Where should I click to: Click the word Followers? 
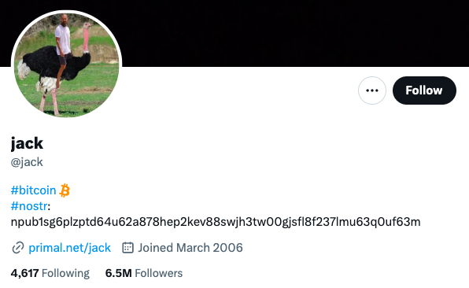[x=158, y=273]
